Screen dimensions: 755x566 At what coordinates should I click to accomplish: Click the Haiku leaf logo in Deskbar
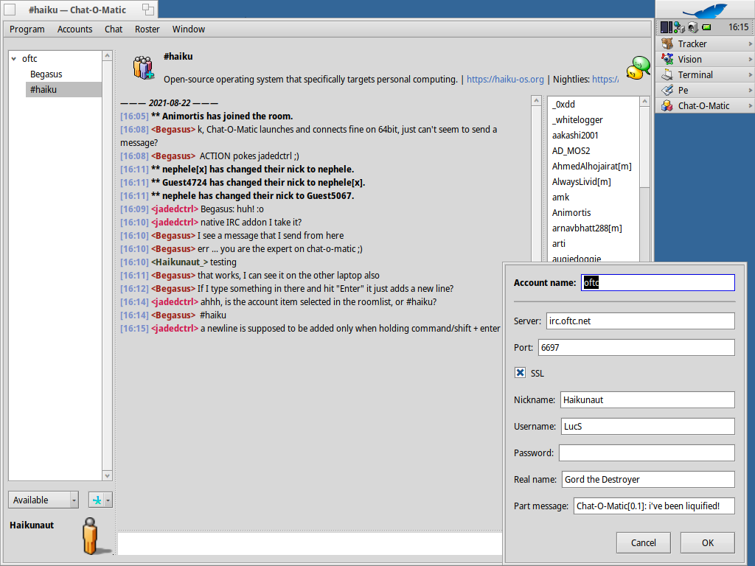[706, 10]
